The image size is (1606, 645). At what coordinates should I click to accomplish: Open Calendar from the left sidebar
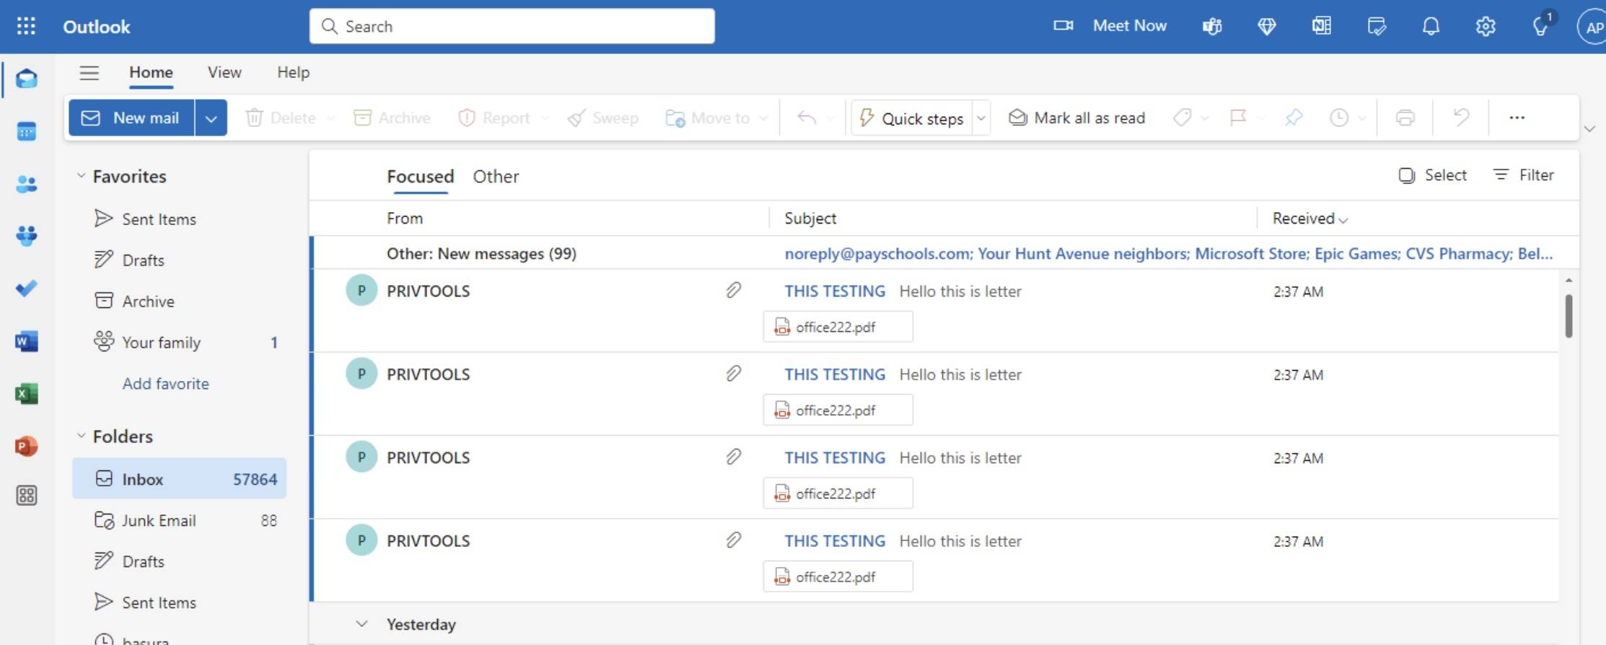26,132
